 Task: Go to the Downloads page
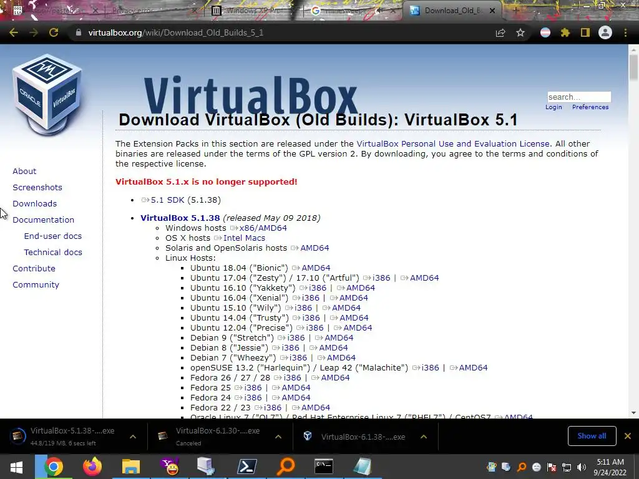[35, 204]
